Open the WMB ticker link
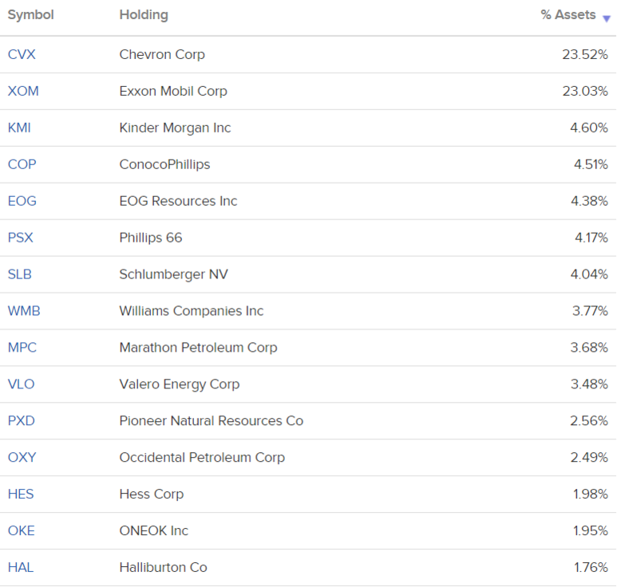Screen dimensions: 617x587 pos(24,310)
